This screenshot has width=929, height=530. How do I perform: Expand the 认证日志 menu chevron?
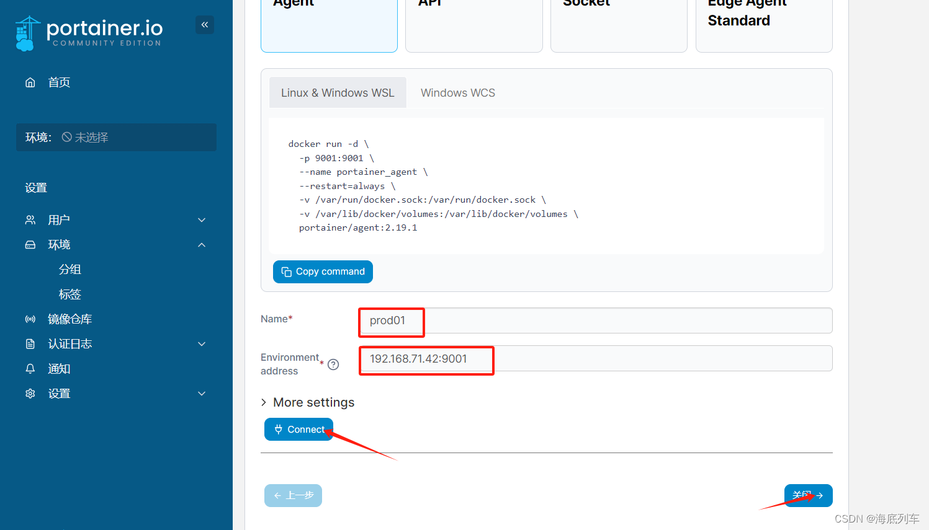pos(202,344)
